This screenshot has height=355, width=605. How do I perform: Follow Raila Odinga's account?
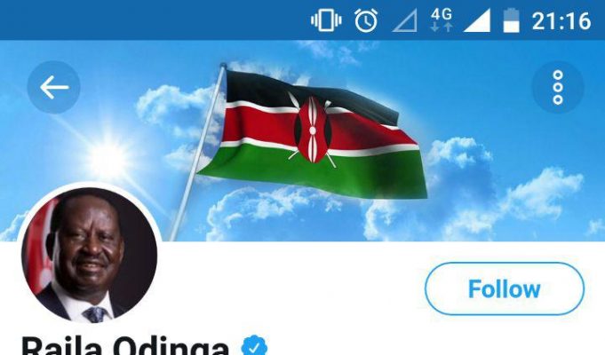click(x=505, y=288)
